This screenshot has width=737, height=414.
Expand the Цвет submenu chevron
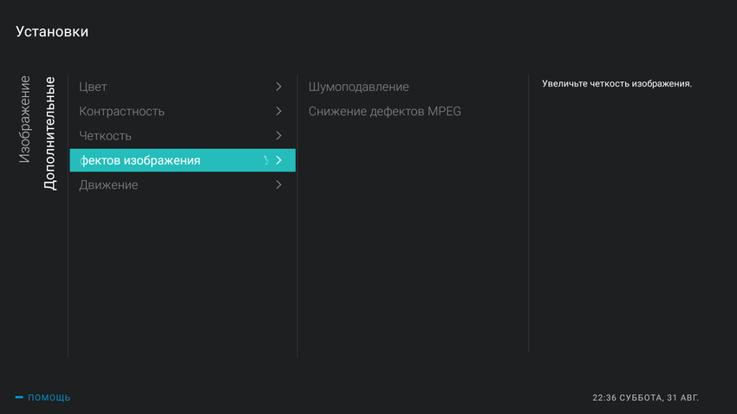coord(278,87)
